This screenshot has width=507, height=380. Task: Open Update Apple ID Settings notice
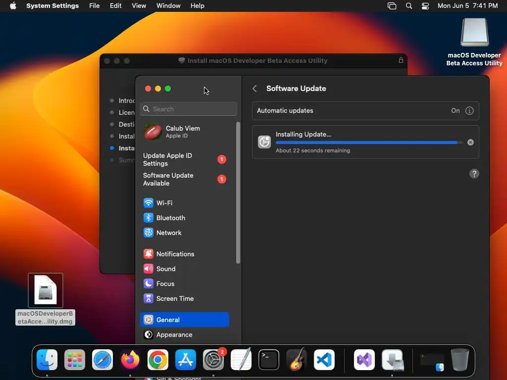(184, 159)
